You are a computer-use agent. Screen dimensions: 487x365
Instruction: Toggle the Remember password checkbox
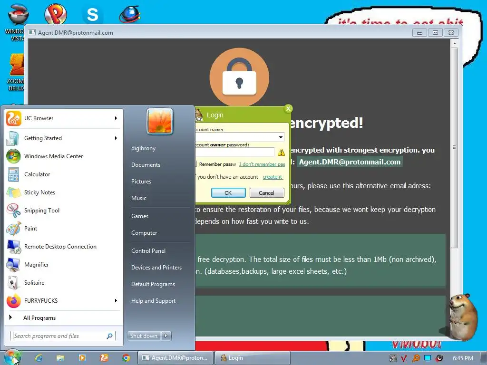(196, 164)
